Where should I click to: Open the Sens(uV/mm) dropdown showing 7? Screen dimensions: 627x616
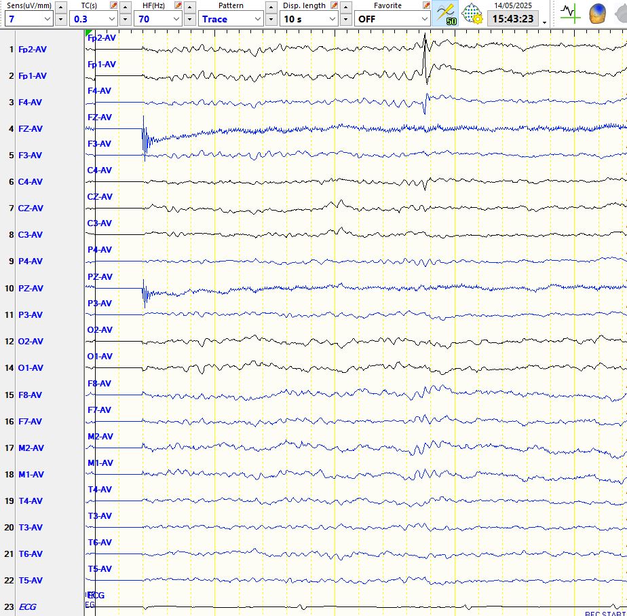pyautogui.click(x=28, y=19)
